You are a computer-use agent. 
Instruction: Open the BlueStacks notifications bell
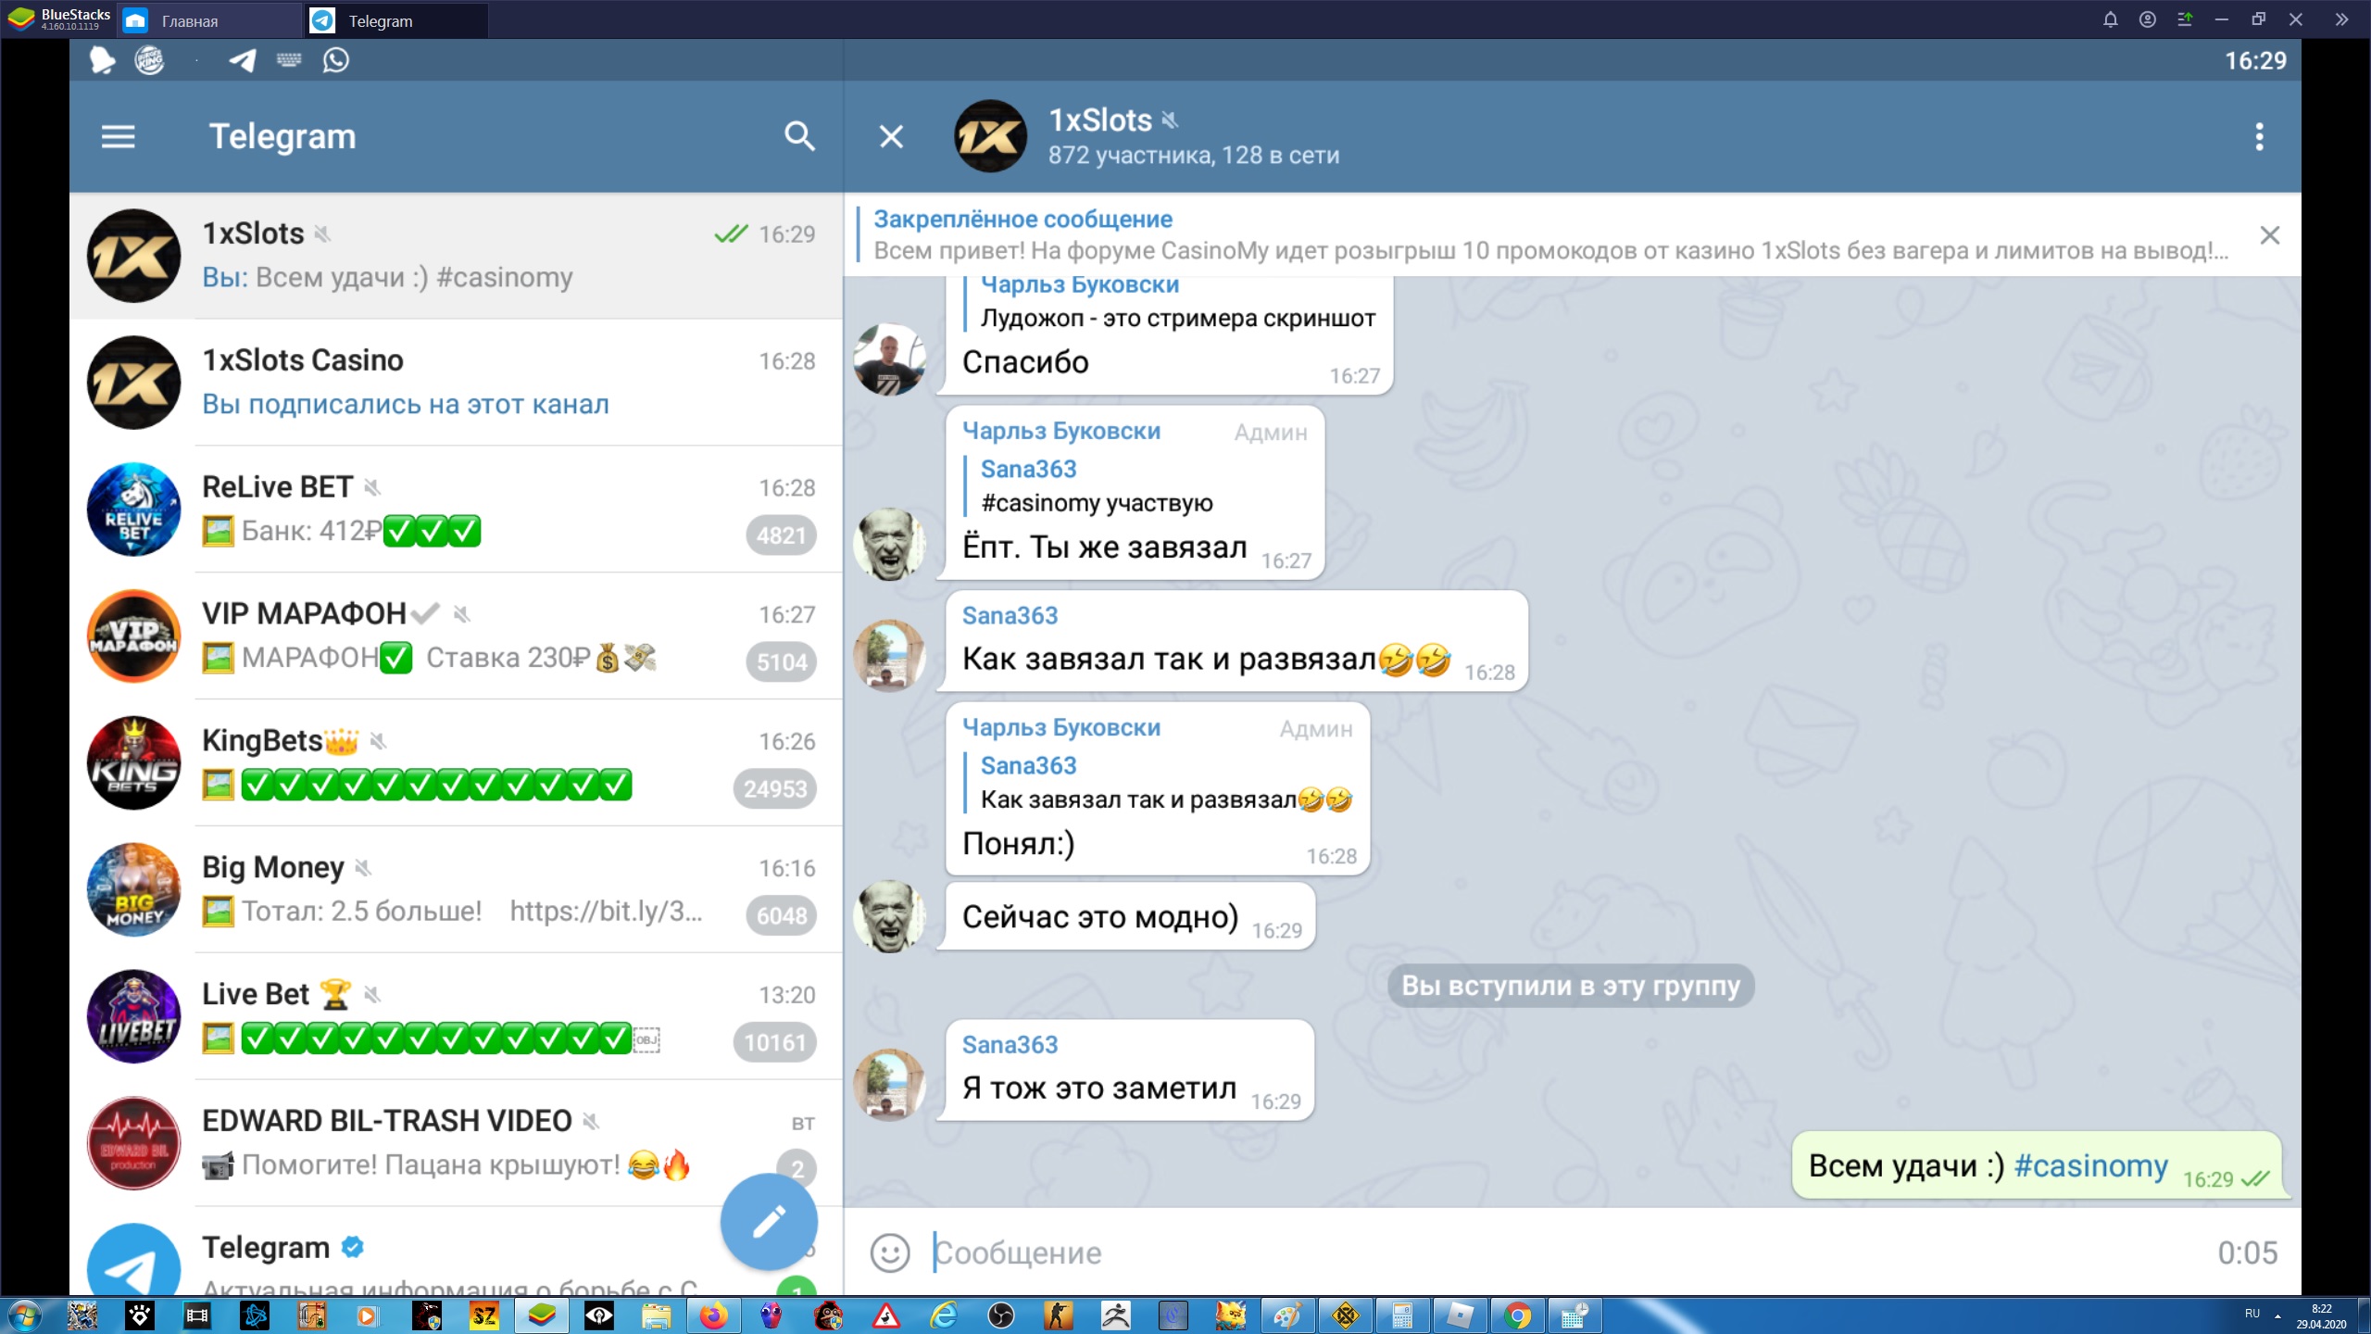pos(2110,19)
